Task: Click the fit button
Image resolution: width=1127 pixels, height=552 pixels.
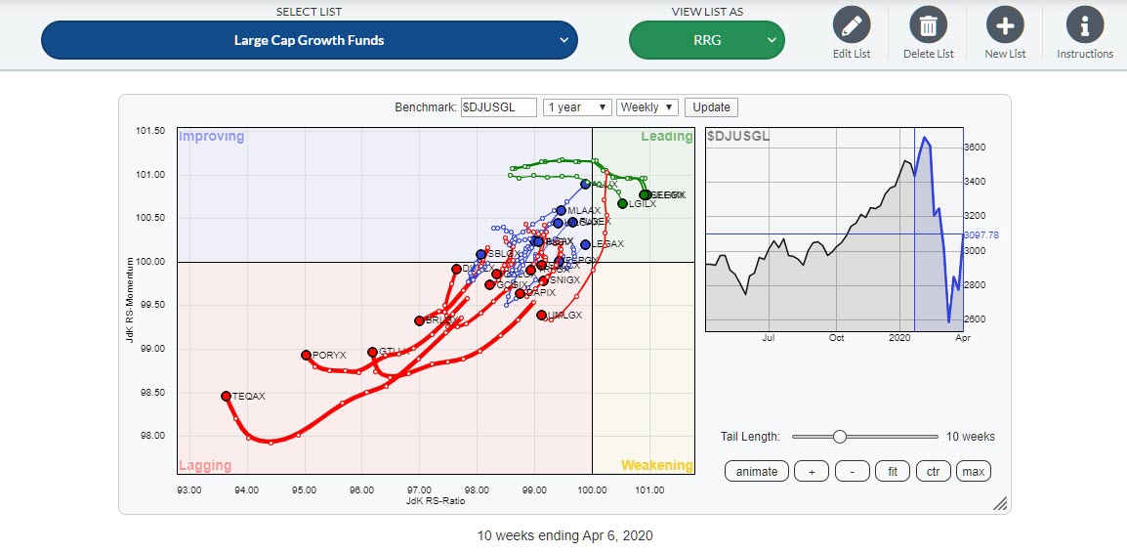Action: point(892,472)
